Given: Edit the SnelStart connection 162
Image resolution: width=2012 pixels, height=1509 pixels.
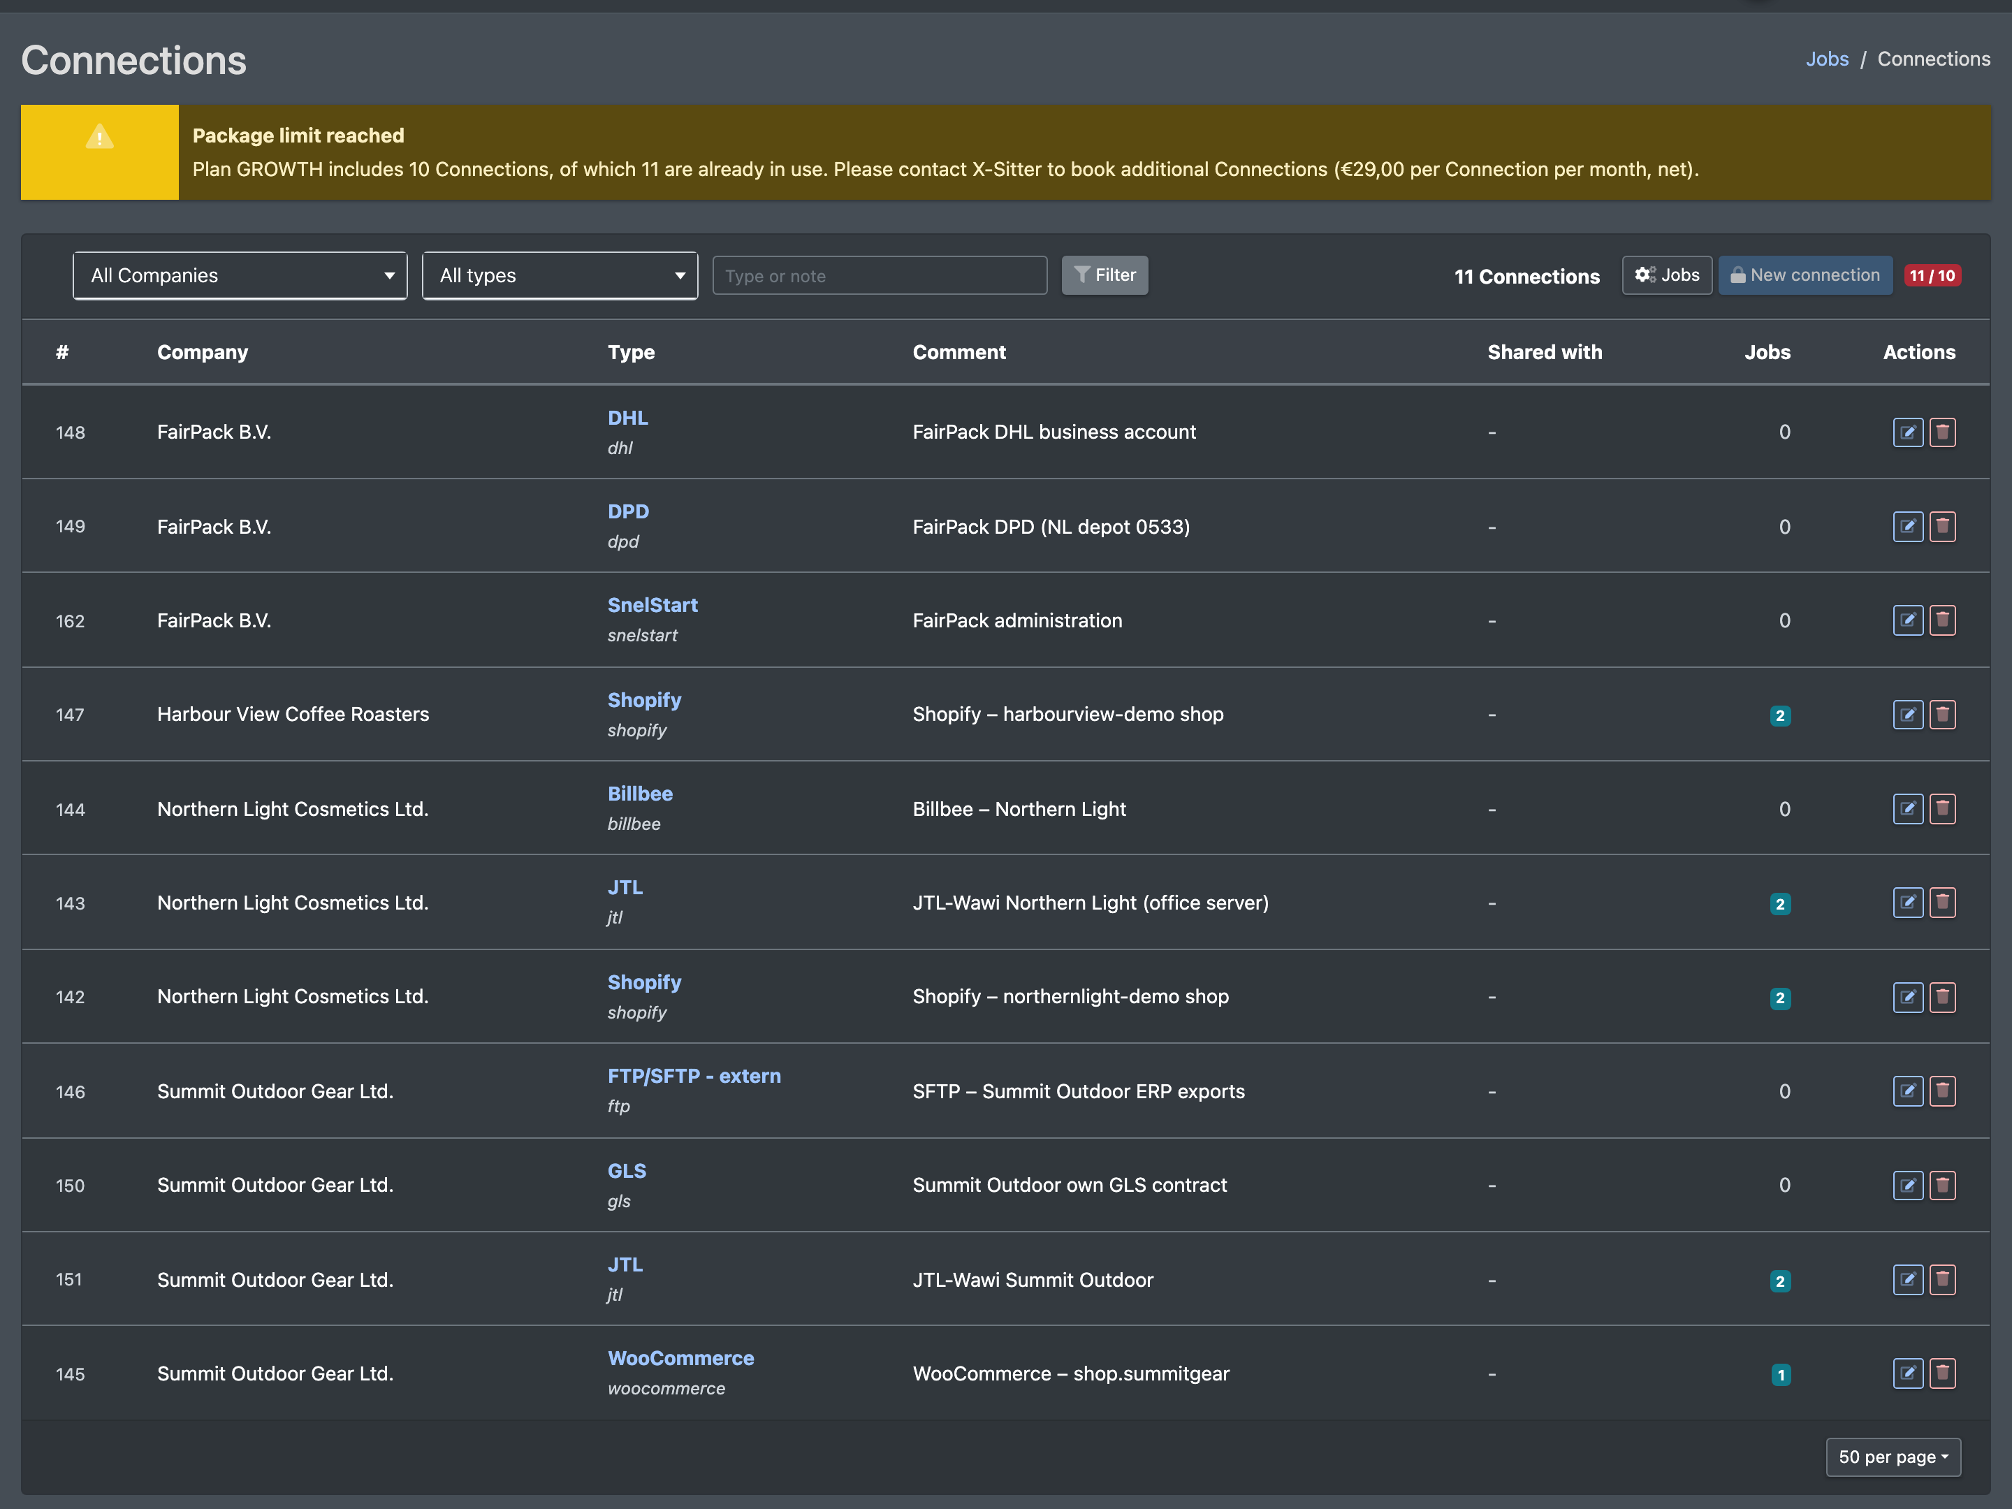Looking at the screenshot, I should pyautogui.click(x=1907, y=620).
